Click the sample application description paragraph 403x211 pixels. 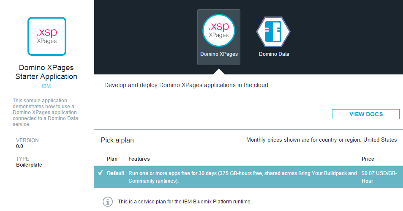(46, 112)
